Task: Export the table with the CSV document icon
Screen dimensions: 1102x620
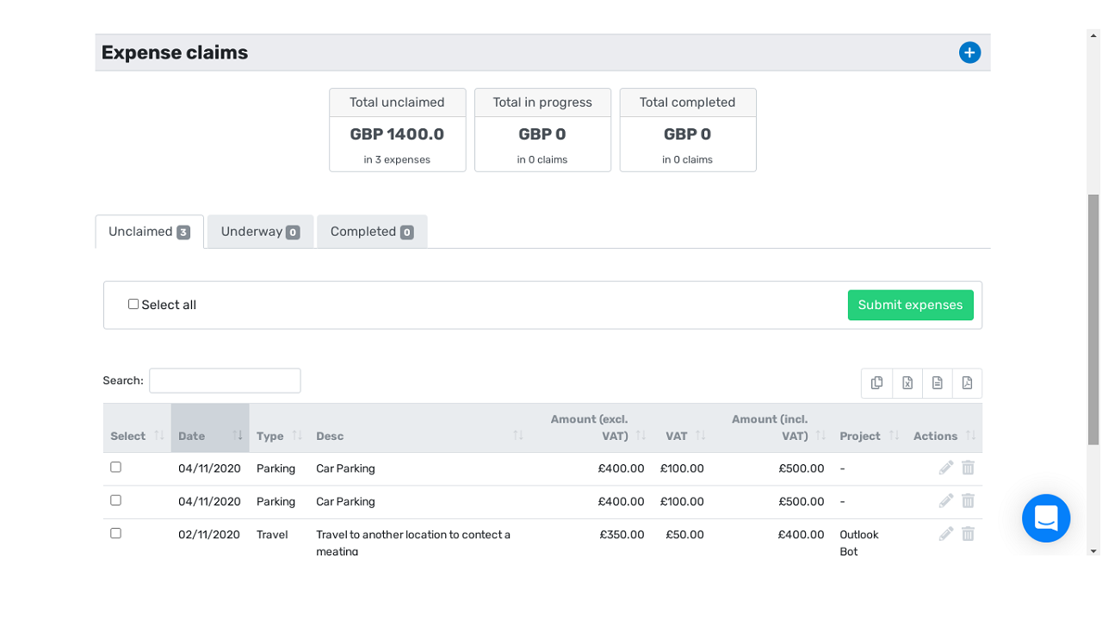Action: point(937,383)
